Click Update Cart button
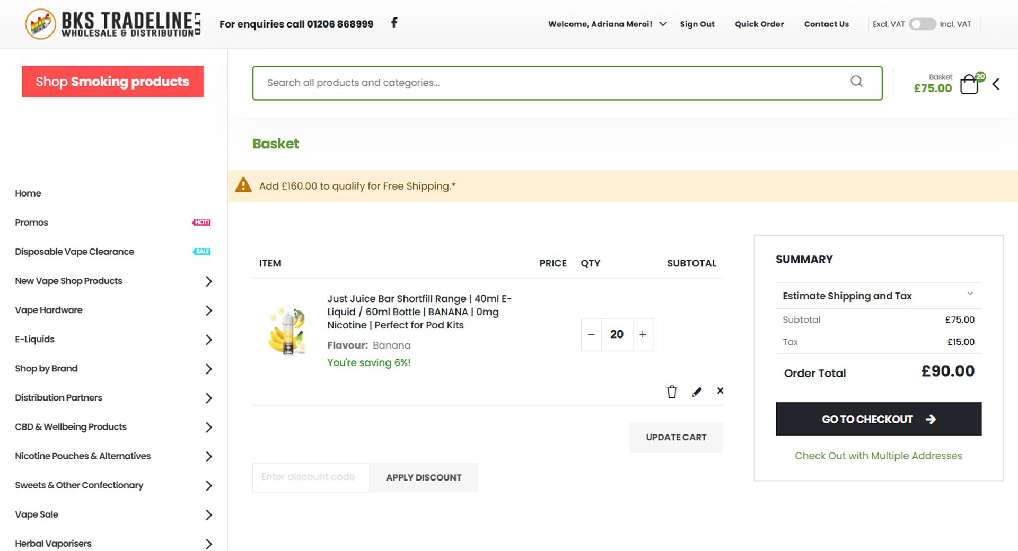The width and height of the screenshot is (1018, 551). coord(676,437)
